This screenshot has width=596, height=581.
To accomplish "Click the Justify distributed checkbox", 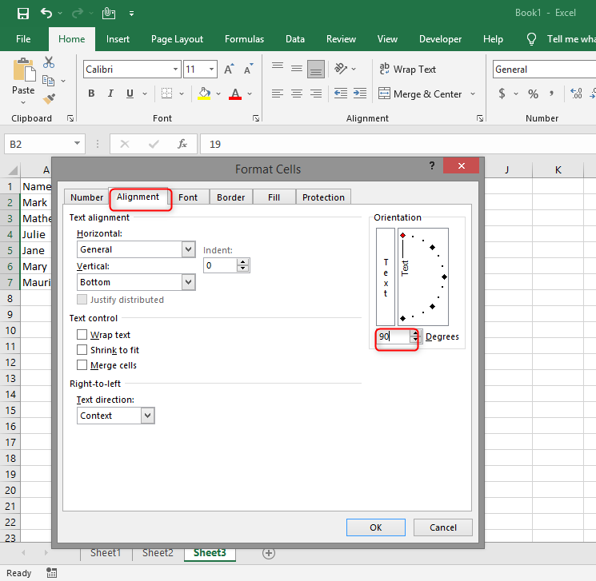I will pos(82,299).
